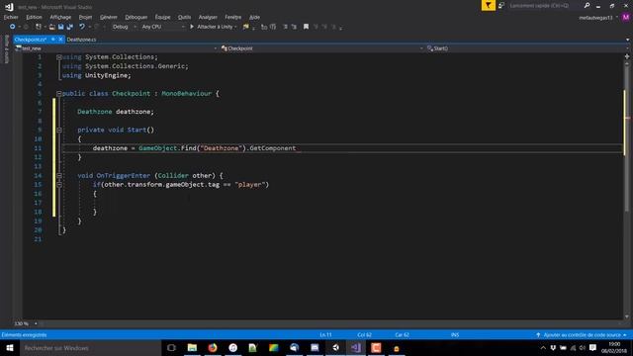This screenshot has width=633, height=356.
Task: Click the account name next to avatar
Action: [595, 18]
